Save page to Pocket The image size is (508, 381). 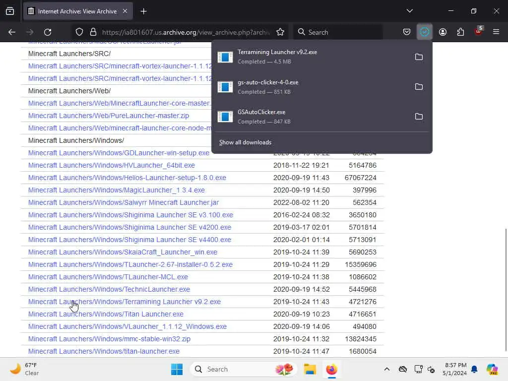coord(407,32)
